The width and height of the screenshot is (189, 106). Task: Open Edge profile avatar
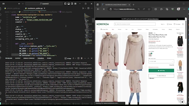178,9
